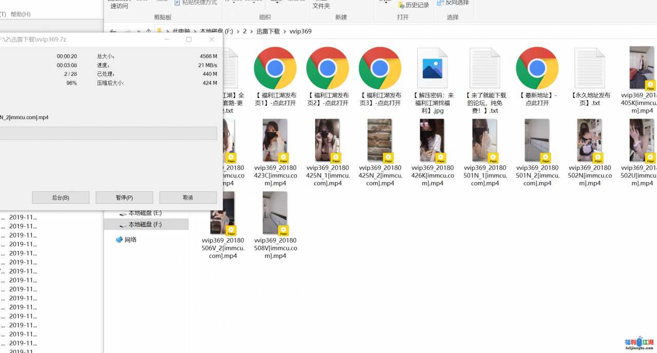The height and width of the screenshot is (353, 657).
Task: Send extraction to background with 后台(B)
Action: 60,197
